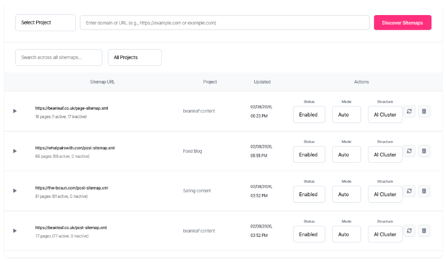Image resolution: width=446 pixels, height=262 pixels.
Task: Expand the beanleaf page-sitemap.xml row
Action: (15, 111)
